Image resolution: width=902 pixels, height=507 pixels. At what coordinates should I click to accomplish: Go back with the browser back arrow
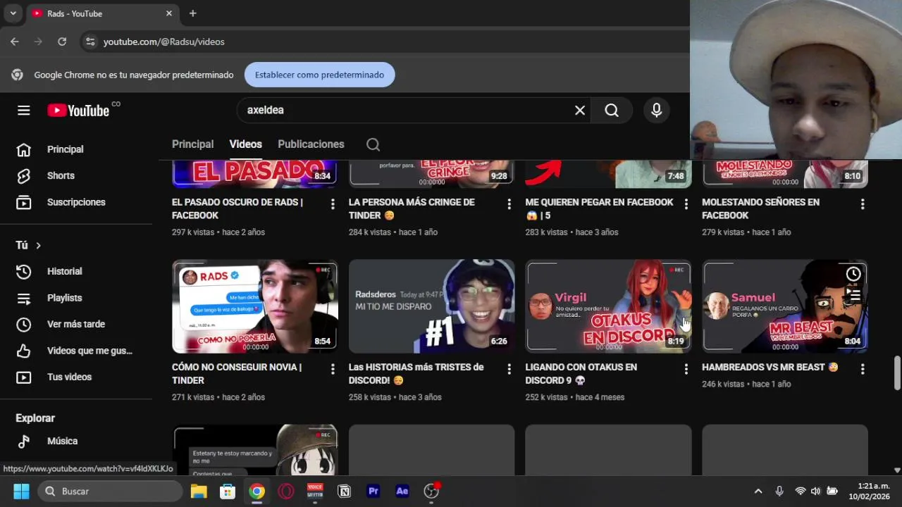[15, 42]
